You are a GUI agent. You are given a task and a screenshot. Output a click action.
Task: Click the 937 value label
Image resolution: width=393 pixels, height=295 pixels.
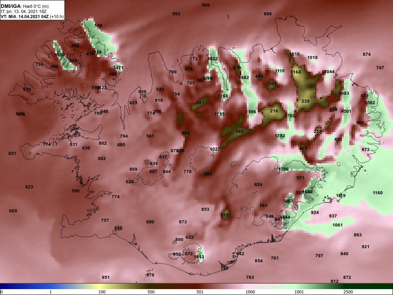pos(333,216)
